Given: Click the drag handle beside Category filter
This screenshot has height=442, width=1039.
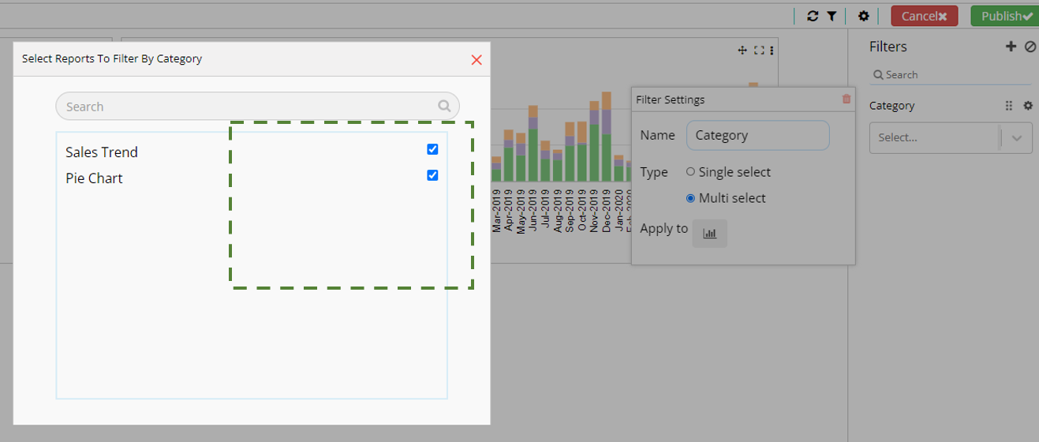Looking at the screenshot, I should tap(1008, 106).
